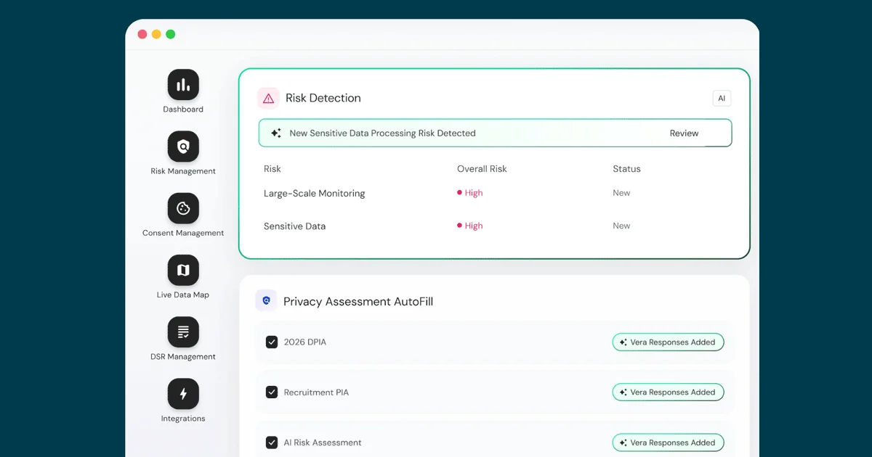Click Vera Responses Added beside Recruitment PIA

(x=667, y=392)
